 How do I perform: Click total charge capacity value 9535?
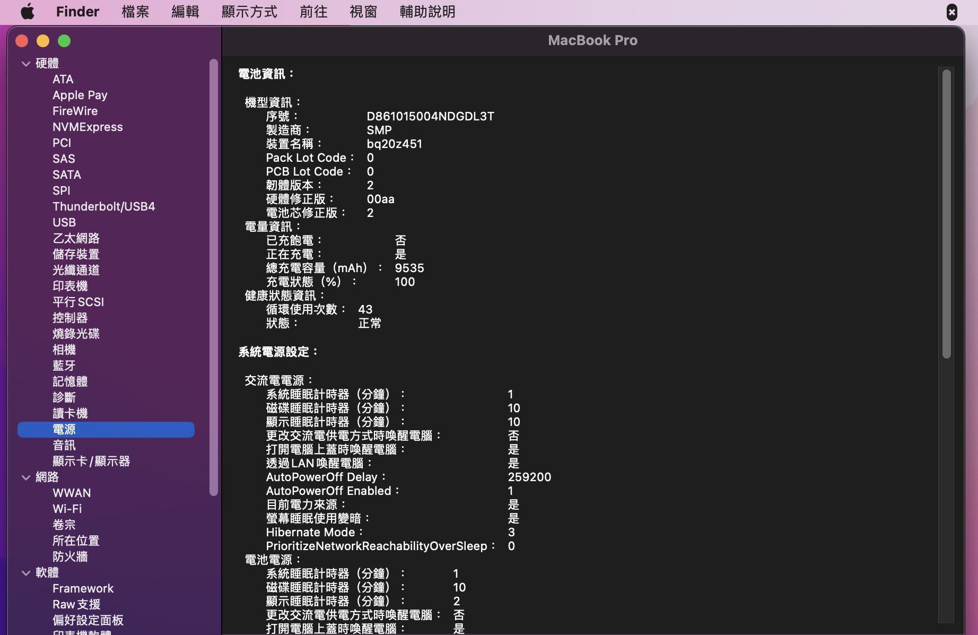(409, 268)
